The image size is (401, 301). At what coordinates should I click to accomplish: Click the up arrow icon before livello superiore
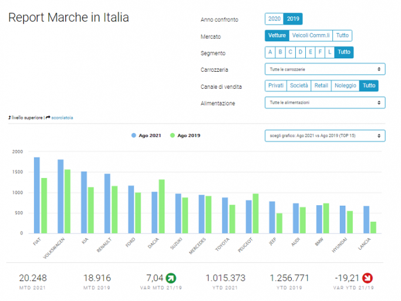(x=10, y=118)
